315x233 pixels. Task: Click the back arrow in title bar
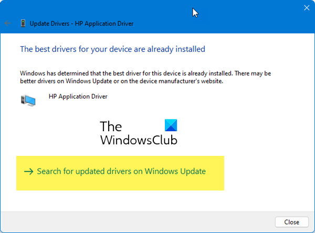[x=7, y=23]
